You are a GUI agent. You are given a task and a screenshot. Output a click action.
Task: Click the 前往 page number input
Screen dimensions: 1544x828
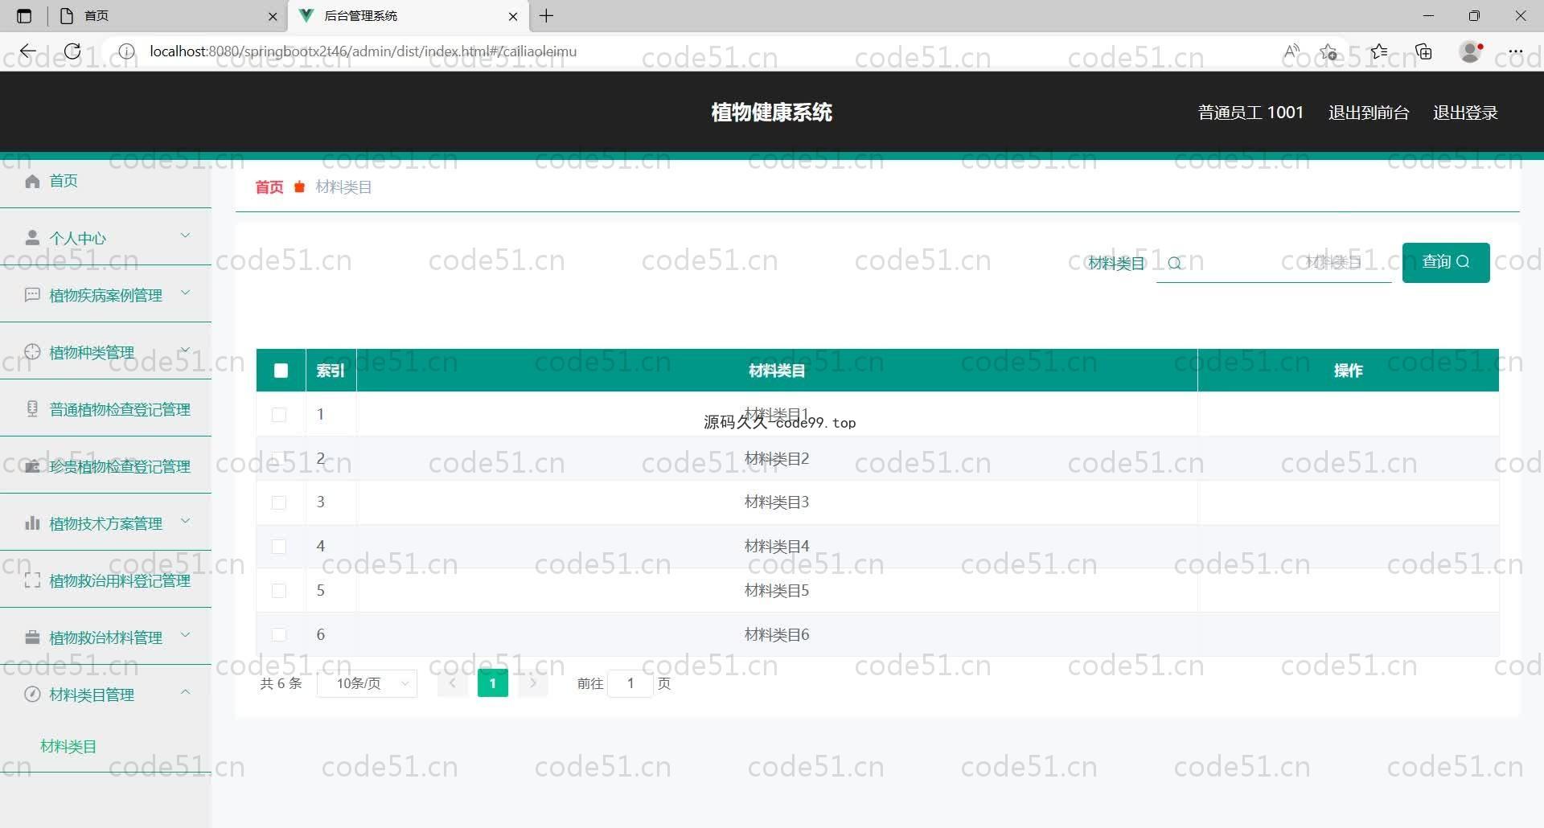630,683
